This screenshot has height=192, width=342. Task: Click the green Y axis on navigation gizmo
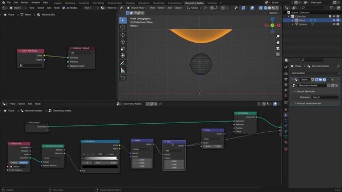pyautogui.click(x=273, y=26)
